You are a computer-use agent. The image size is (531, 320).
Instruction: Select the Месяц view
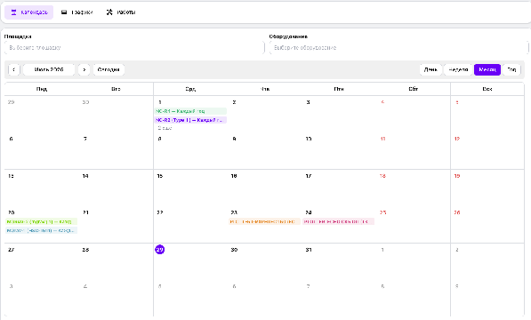[x=487, y=69]
